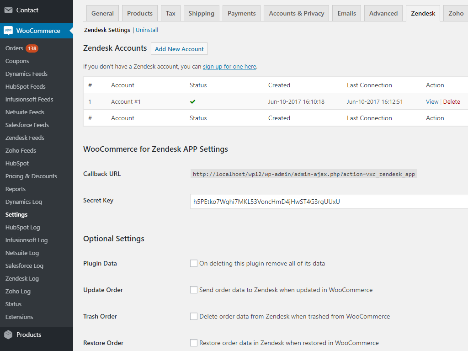Toggle the Update Order checkbox

pos(194,290)
